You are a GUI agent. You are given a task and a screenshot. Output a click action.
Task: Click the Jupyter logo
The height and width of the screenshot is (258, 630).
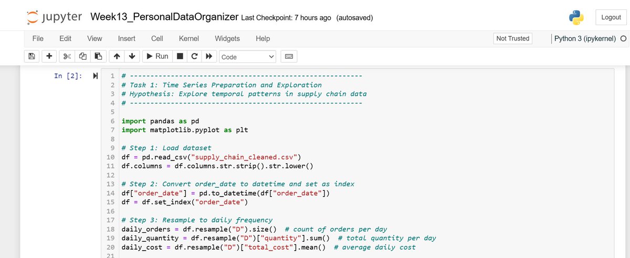(x=54, y=17)
